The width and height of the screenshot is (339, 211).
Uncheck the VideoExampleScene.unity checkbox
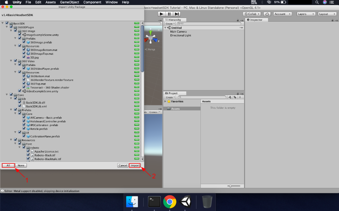(20, 91)
